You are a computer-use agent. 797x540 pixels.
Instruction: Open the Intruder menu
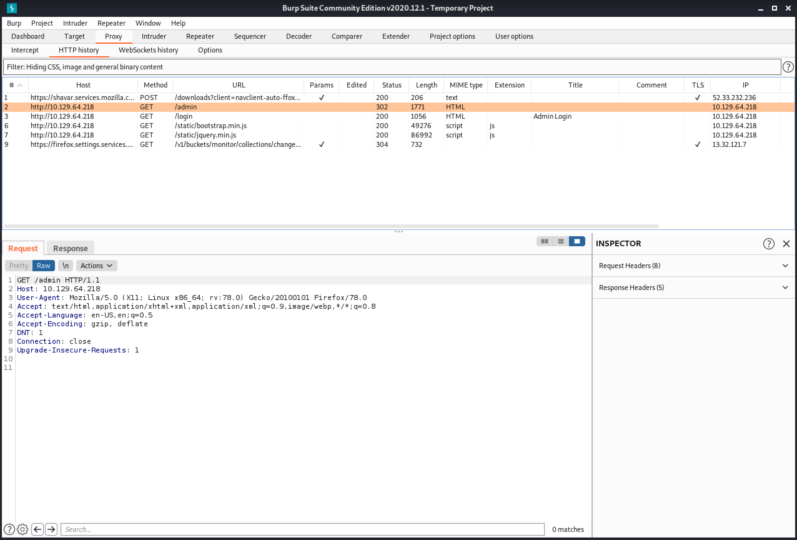coord(75,23)
